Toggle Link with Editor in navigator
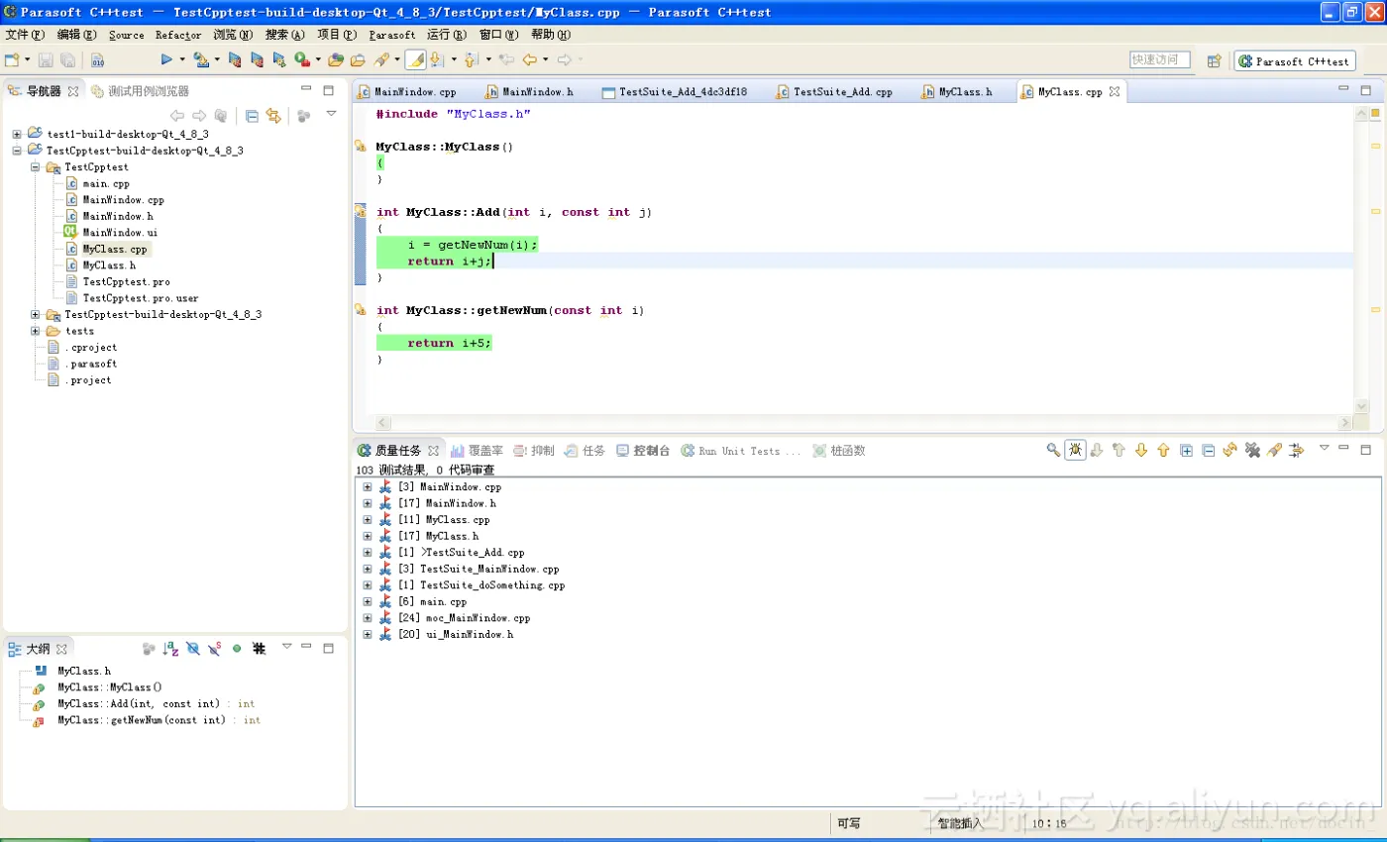The width and height of the screenshot is (1387, 842). click(274, 116)
